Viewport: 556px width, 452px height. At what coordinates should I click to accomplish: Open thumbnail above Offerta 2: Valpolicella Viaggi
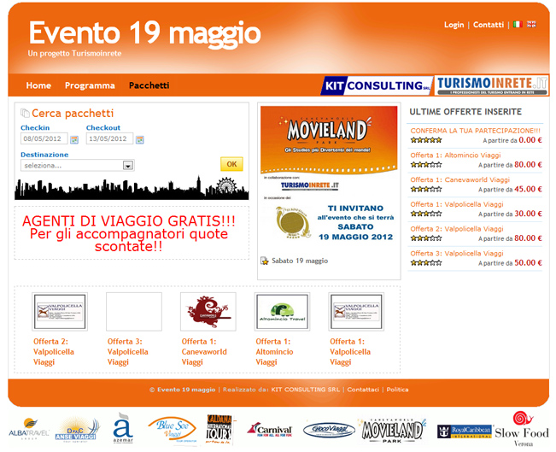click(60, 312)
